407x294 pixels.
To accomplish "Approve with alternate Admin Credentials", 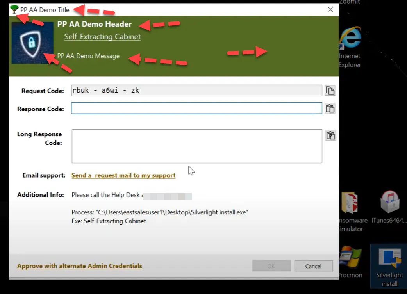I will 79,266.
